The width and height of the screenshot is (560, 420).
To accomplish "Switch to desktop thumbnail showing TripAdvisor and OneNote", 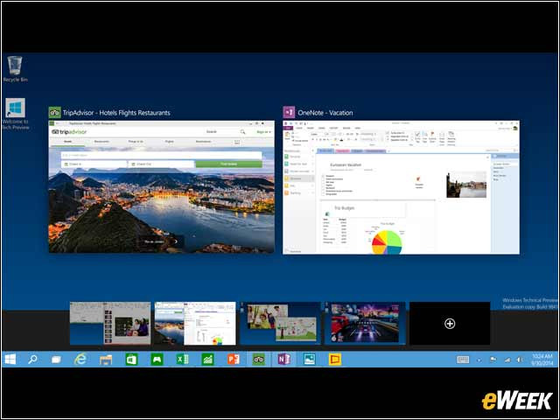I will click(195, 323).
